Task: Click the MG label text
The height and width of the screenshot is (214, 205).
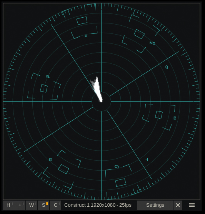Action: tap(152, 43)
